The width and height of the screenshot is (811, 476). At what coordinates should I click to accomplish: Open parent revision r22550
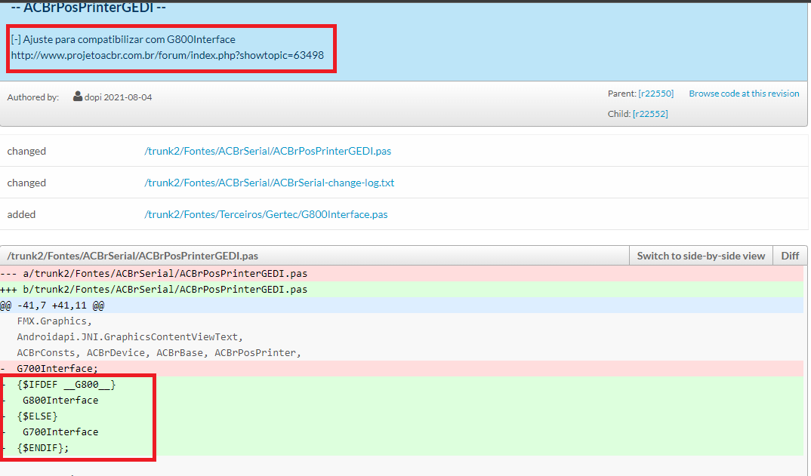click(x=656, y=94)
